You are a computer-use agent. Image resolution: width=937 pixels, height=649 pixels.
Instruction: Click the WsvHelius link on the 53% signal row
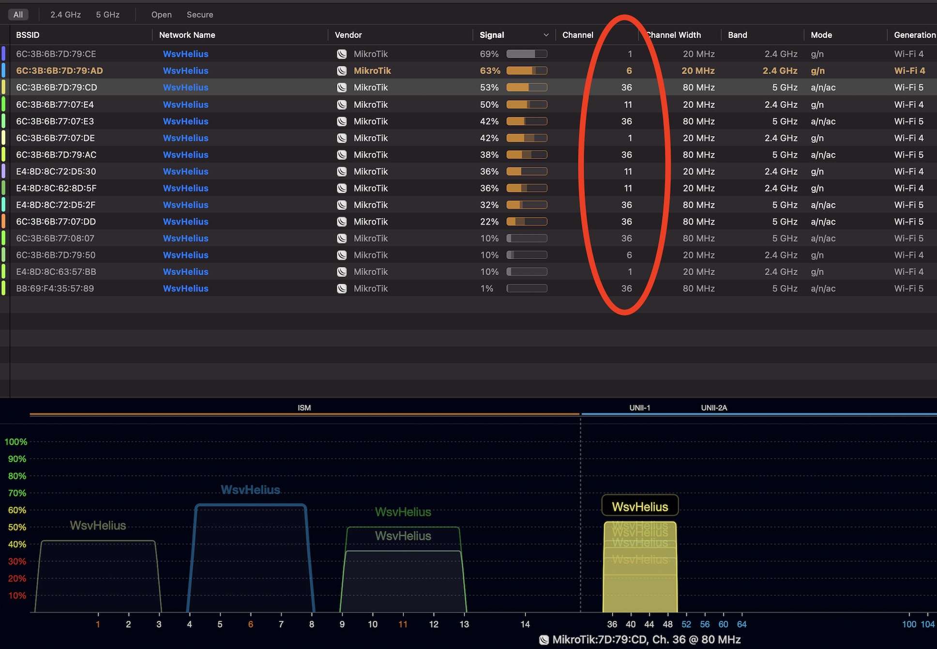[185, 87]
